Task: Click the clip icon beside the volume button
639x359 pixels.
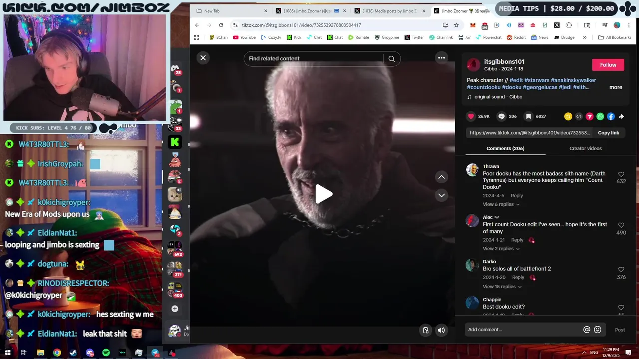Action: (426, 330)
